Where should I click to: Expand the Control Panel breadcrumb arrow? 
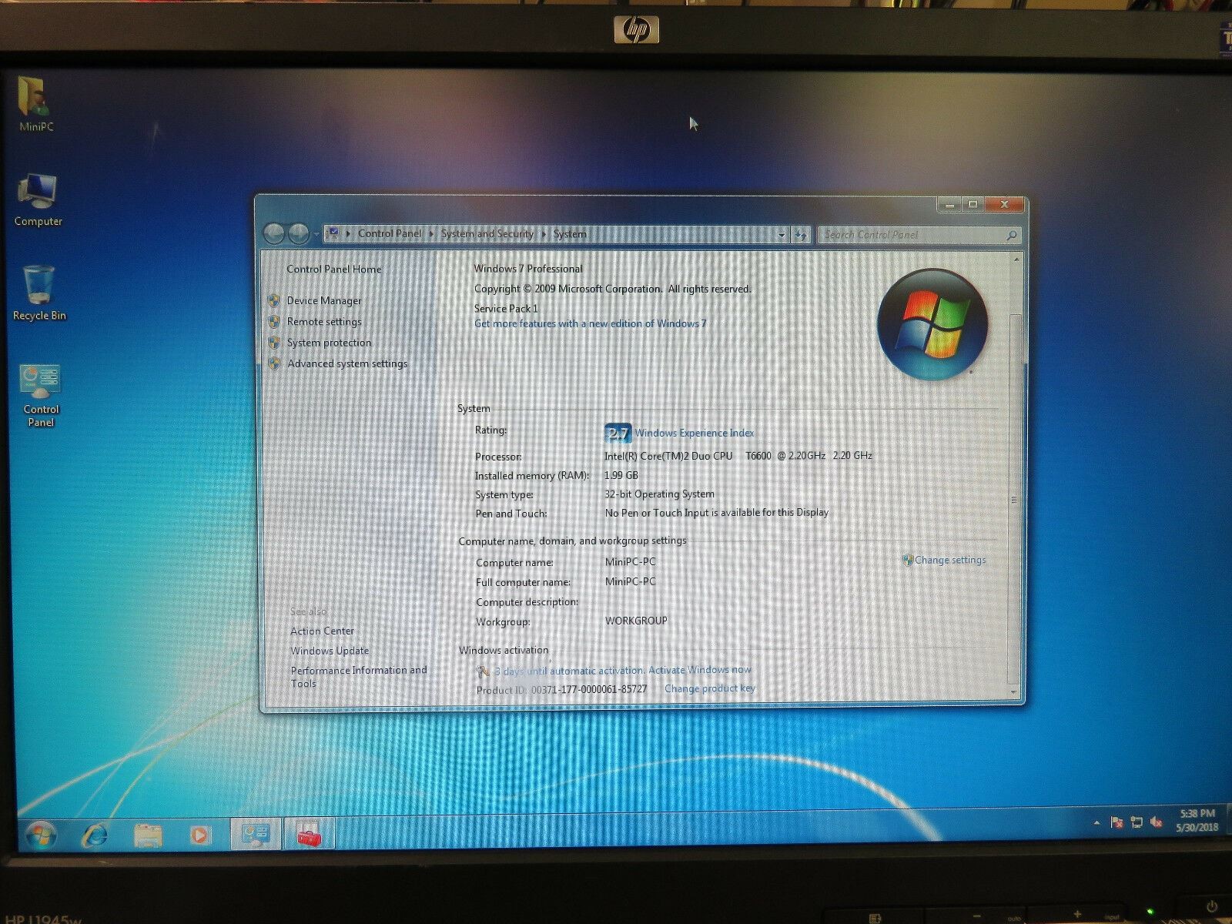(431, 233)
